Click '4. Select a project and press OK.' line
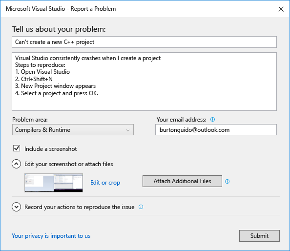Viewport: 290px width, 251px height. [57, 93]
